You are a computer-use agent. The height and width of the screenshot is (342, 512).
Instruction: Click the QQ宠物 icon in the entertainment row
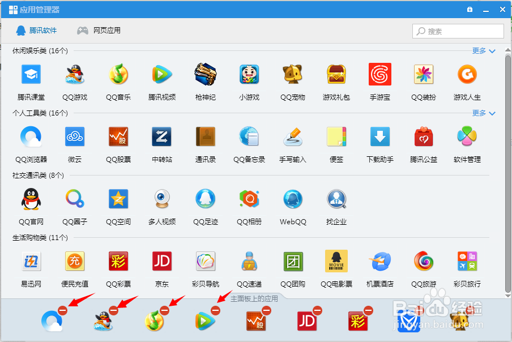pyautogui.click(x=293, y=74)
